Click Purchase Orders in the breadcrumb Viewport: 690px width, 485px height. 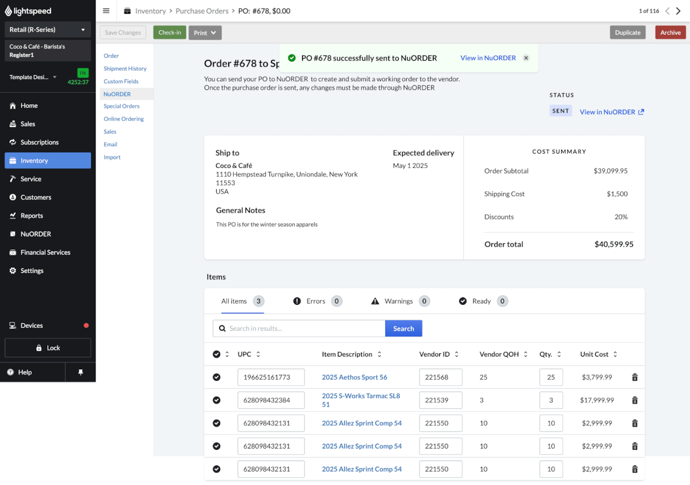click(202, 11)
